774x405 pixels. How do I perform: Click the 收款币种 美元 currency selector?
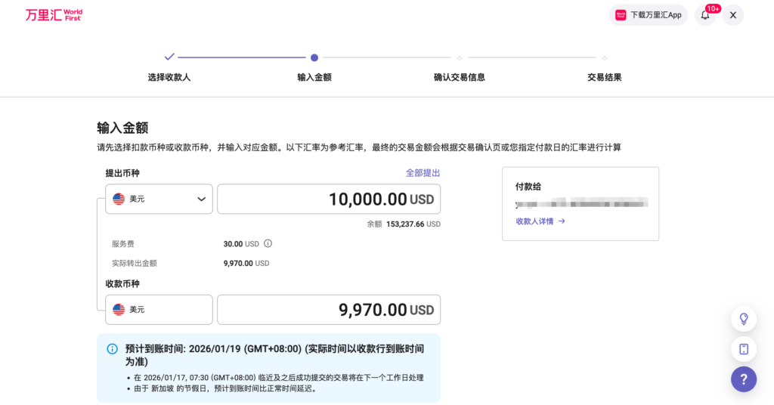click(x=159, y=309)
